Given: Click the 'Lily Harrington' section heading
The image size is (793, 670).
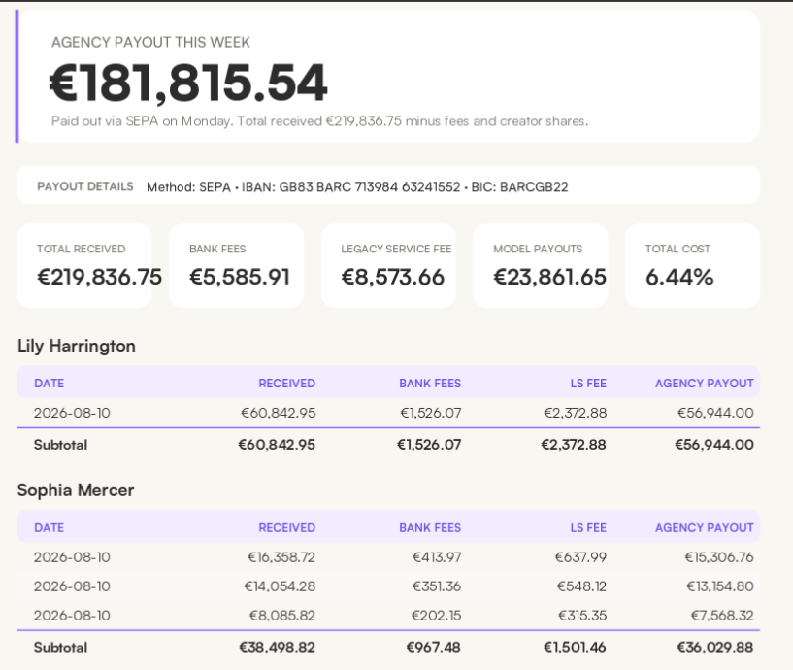Looking at the screenshot, I should pyautogui.click(x=77, y=346).
